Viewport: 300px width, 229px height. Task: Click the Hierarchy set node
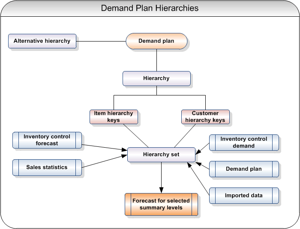(x=161, y=155)
